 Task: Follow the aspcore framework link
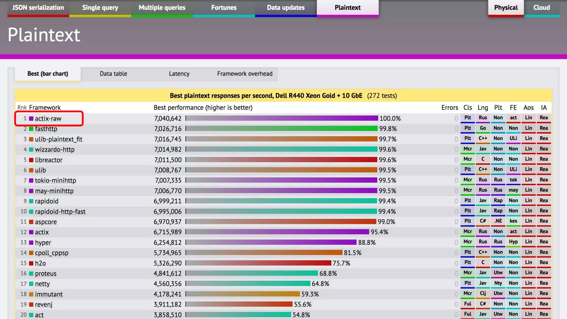point(46,222)
